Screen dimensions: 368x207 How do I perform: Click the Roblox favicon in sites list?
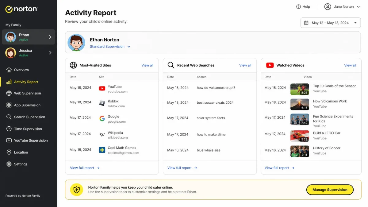[102, 103]
